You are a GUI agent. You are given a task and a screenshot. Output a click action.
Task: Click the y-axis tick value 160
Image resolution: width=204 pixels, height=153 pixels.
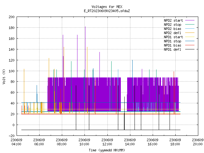(11, 39)
